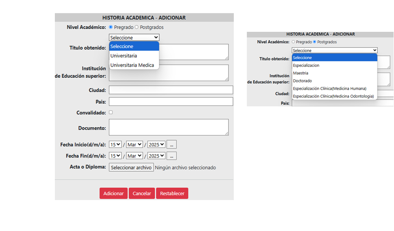This screenshot has height=231, width=394.
Task: Pick Especialización Clínica(Medicina Odontologia) from list
Action: pyautogui.click(x=333, y=96)
